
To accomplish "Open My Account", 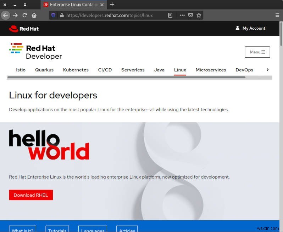I will pos(250,28).
